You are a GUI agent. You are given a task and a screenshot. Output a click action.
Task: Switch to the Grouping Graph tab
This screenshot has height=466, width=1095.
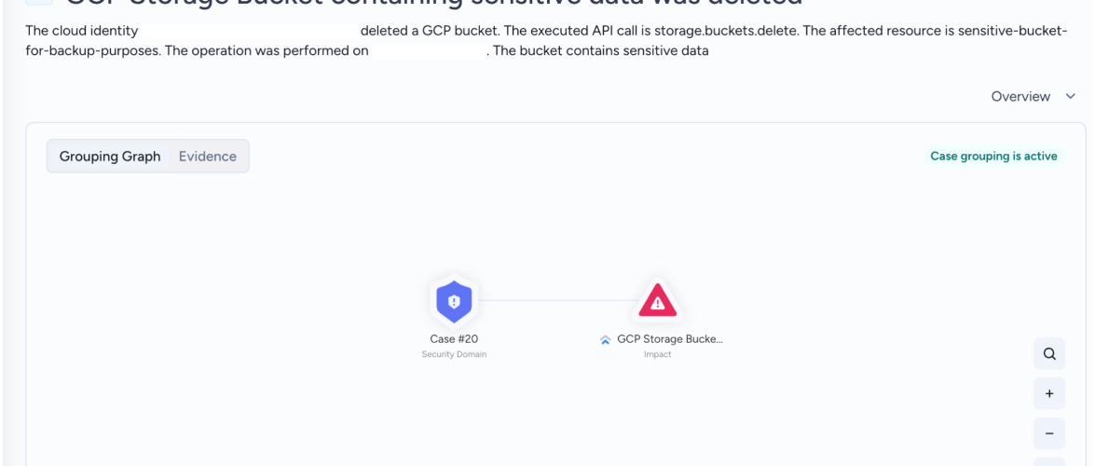click(110, 157)
